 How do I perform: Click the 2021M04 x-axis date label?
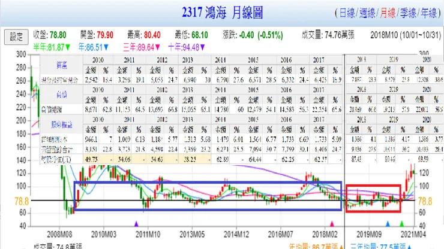[413, 234]
